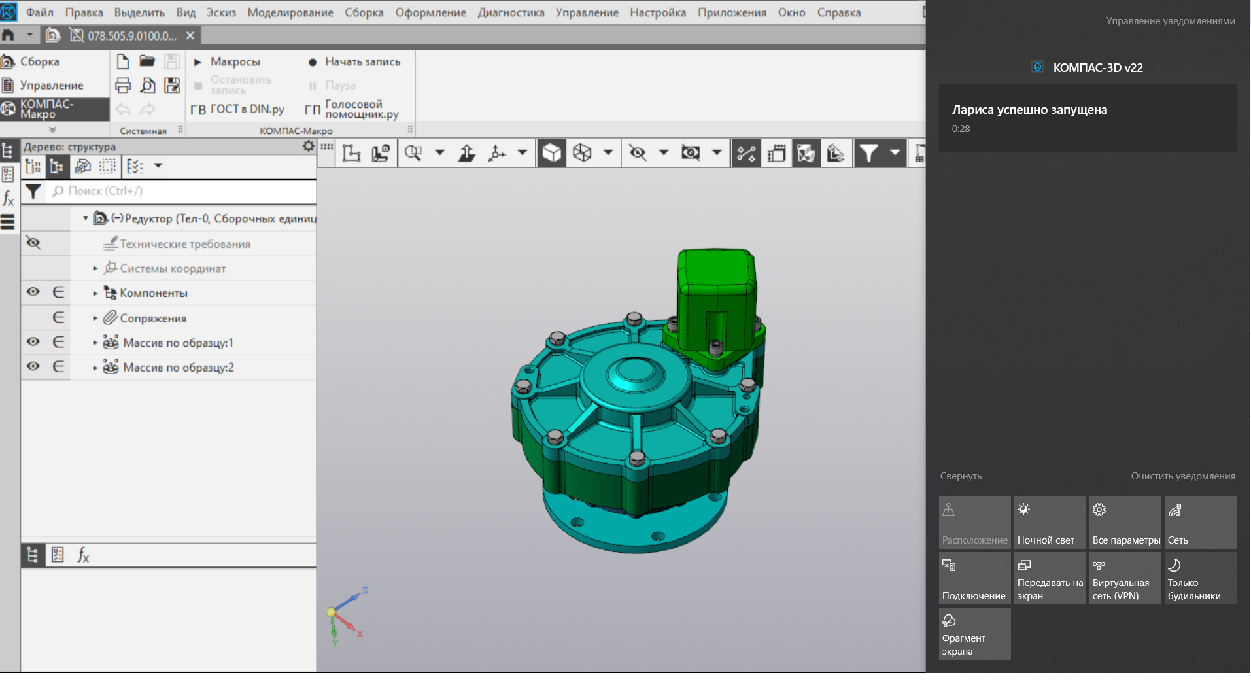Click the Save As disk icon
This screenshot has width=1251, height=696.
pos(172,85)
